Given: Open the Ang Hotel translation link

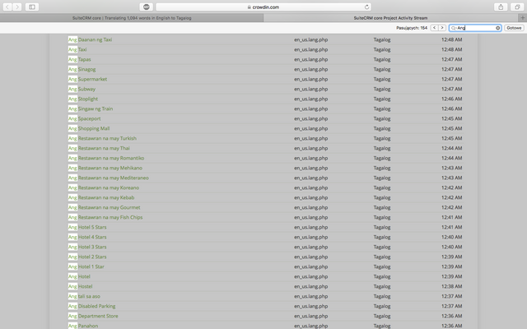Looking at the screenshot, I should [x=79, y=276].
